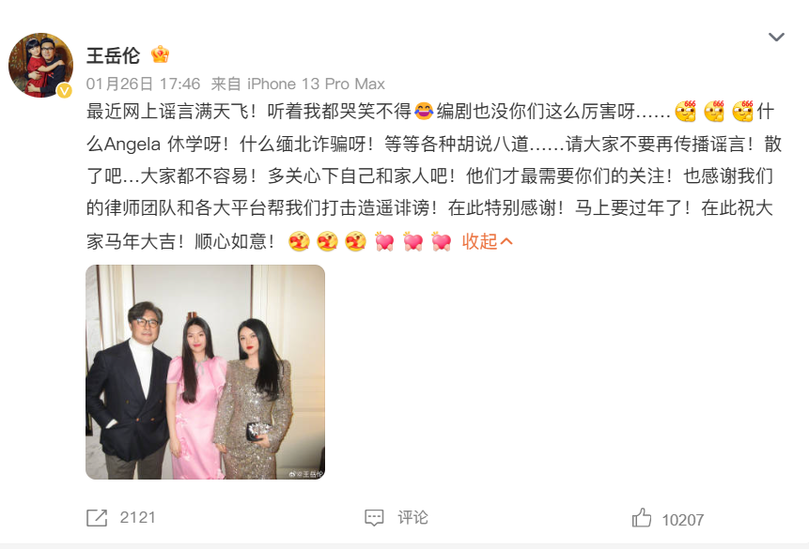The height and width of the screenshot is (549, 809).
Task: Click the repost share icon
Action: 97,517
